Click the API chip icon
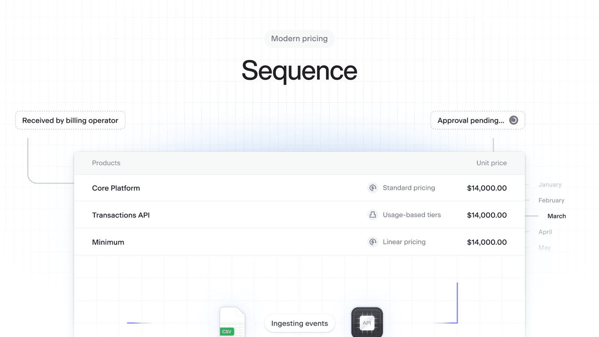 point(367,322)
